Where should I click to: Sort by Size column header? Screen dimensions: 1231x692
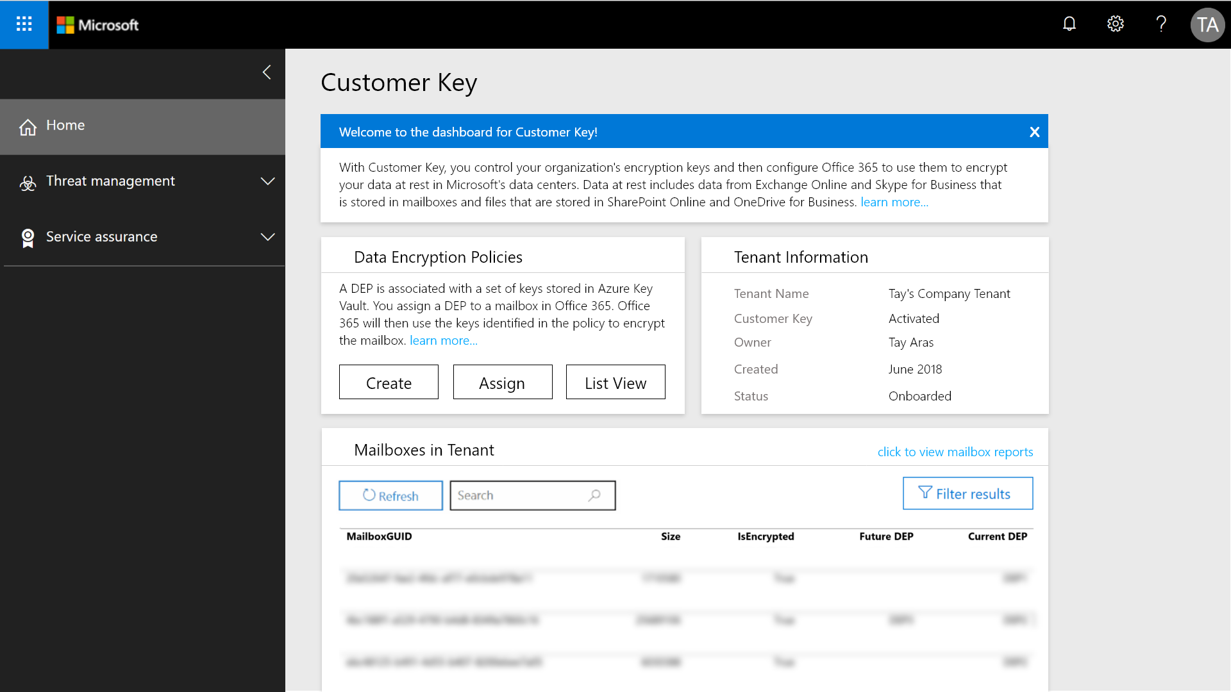pos(671,536)
